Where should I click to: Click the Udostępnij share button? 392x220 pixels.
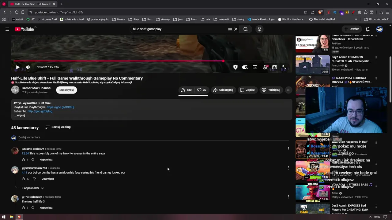223,90
